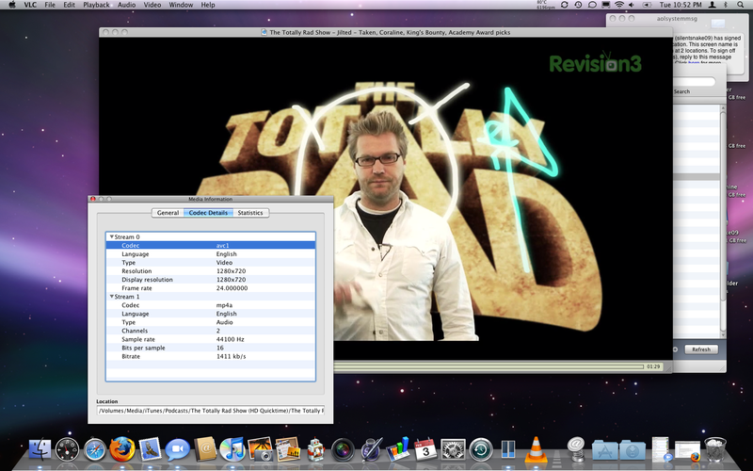Click the playback position slider in VLC
Screen dimensions: 753x471
pos(489,366)
